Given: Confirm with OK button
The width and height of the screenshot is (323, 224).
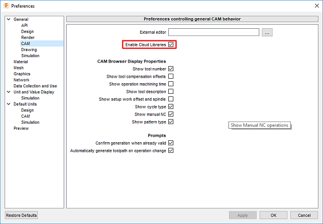Looking at the screenshot, I should tap(273, 215).
